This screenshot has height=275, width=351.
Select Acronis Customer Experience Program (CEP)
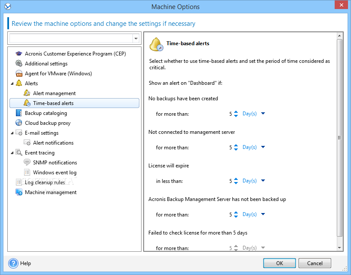(x=75, y=54)
